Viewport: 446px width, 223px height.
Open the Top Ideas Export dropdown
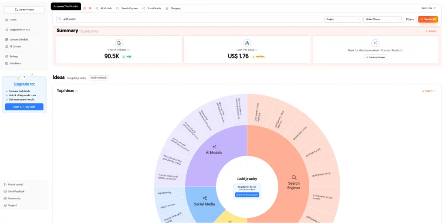429,91
